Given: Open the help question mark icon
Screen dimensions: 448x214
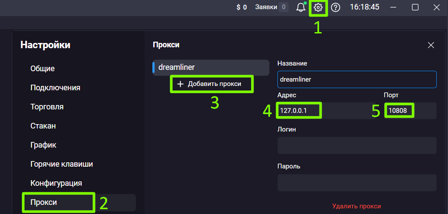Looking at the screenshot, I should 336,7.
